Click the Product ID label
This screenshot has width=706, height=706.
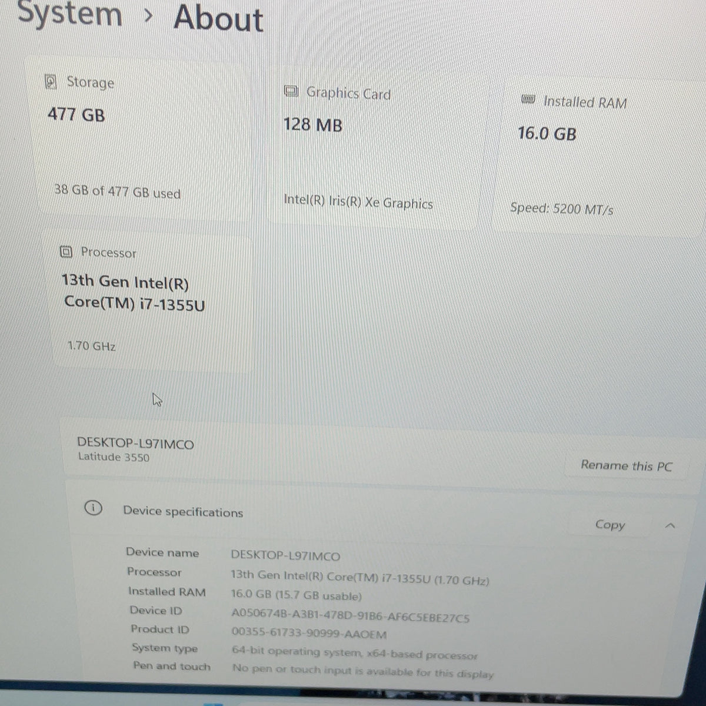160,629
